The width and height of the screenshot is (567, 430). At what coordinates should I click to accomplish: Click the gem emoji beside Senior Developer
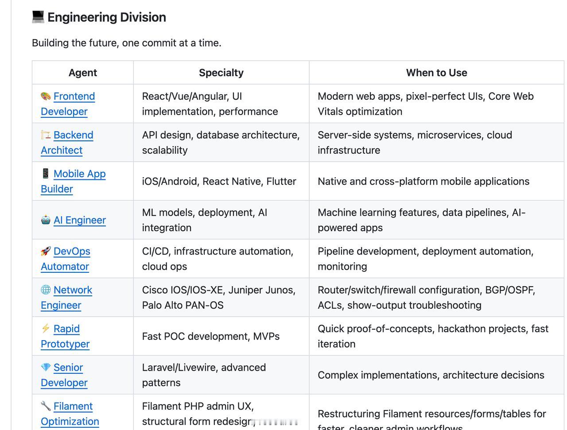(46, 368)
